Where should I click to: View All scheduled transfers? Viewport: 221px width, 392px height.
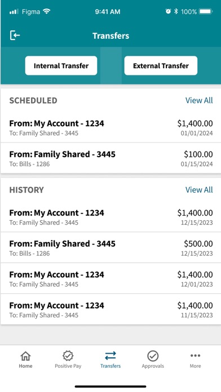coord(199,100)
